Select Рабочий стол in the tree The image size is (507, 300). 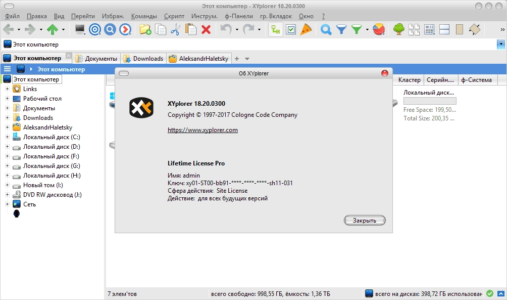[42, 99]
